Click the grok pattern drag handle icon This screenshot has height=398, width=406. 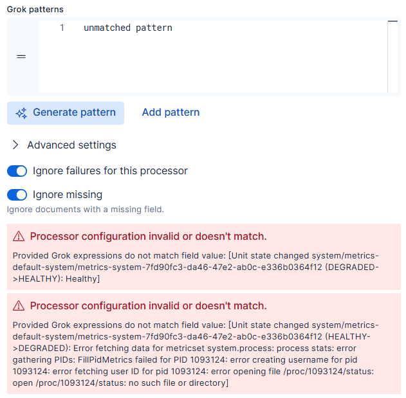tap(21, 57)
